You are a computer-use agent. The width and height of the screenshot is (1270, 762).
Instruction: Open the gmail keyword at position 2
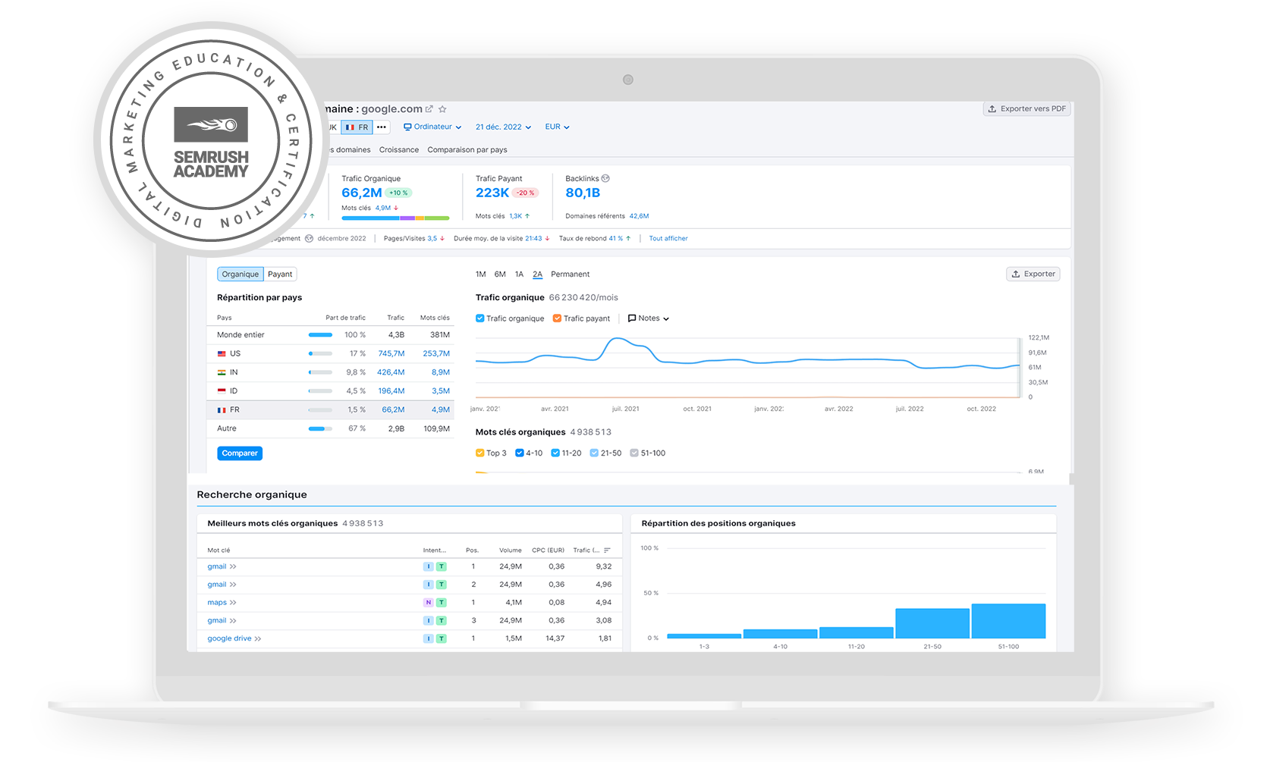[x=217, y=585]
